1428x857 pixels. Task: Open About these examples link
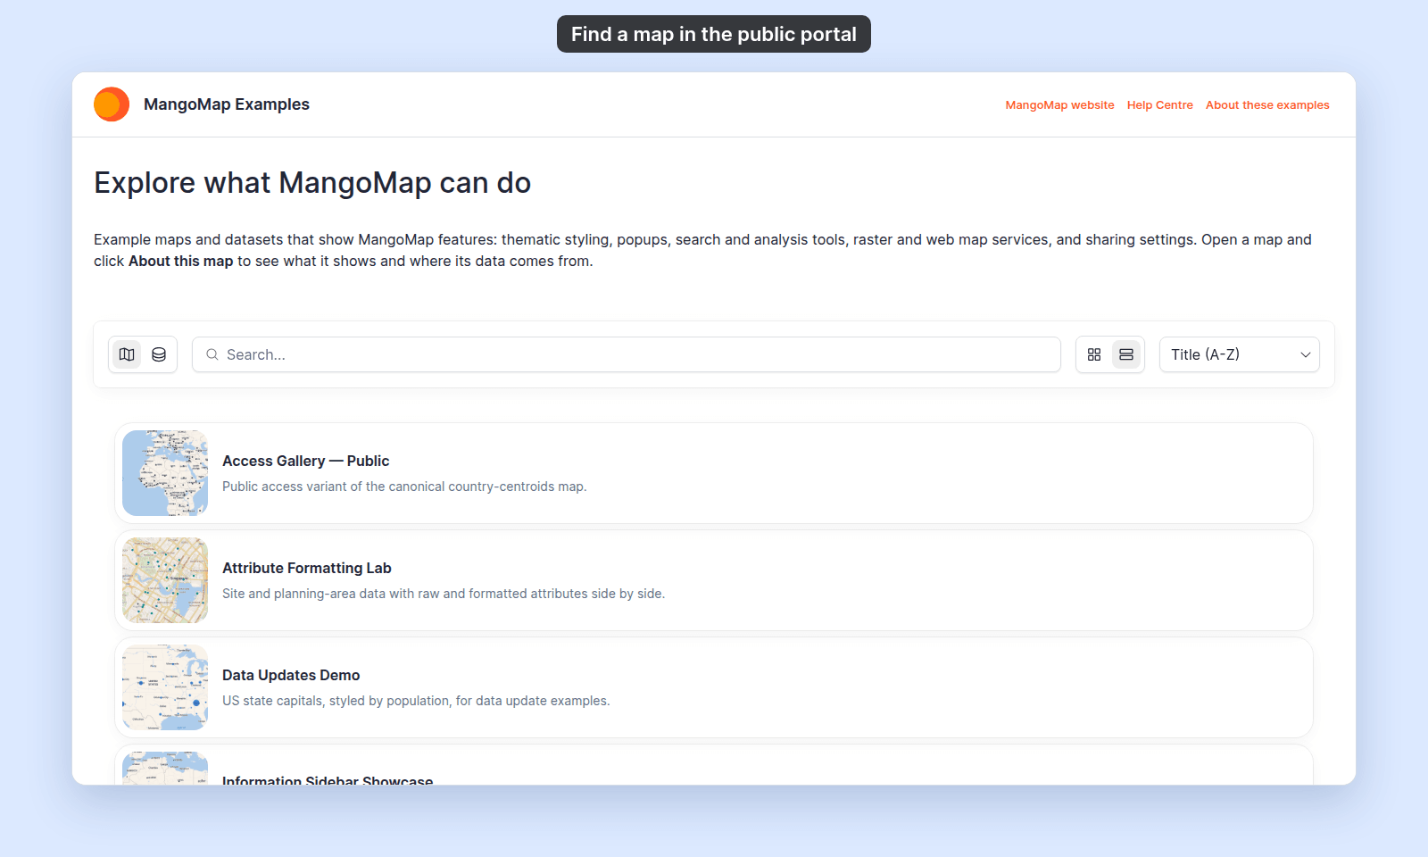1267,104
